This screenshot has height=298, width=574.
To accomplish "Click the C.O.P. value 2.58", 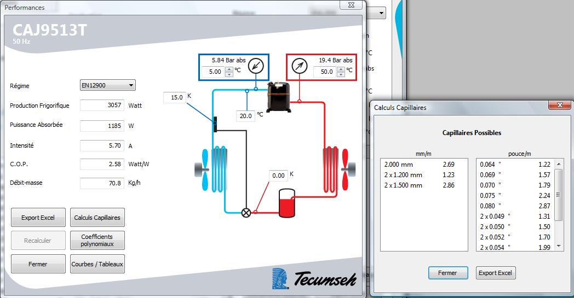I will tap(102, 164).
